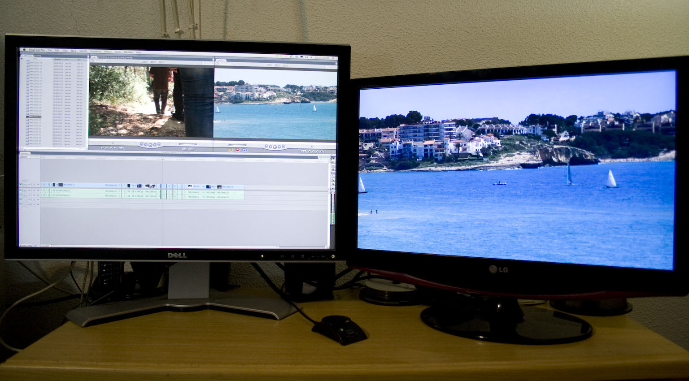Click the Canvas shuttle control slider

click(238, 145)
